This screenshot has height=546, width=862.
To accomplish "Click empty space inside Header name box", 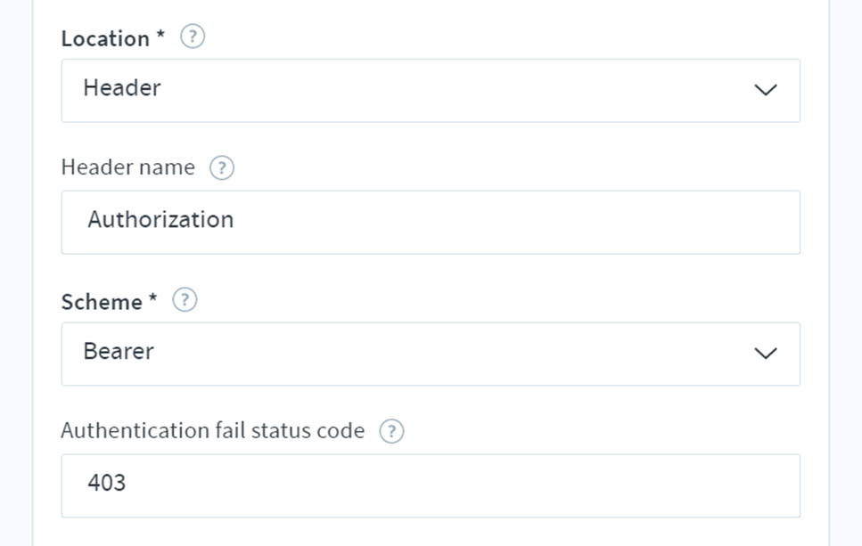I will pos(517,223).
